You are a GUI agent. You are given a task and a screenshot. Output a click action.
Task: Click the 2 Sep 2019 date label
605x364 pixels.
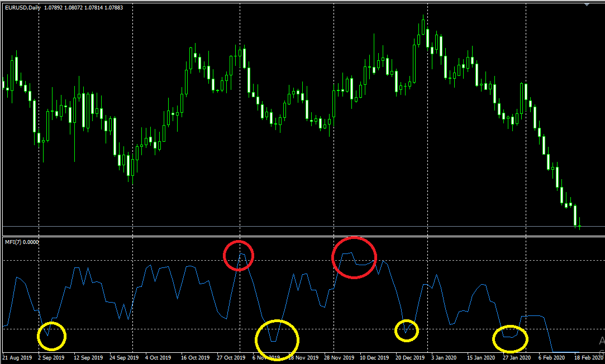51,358
